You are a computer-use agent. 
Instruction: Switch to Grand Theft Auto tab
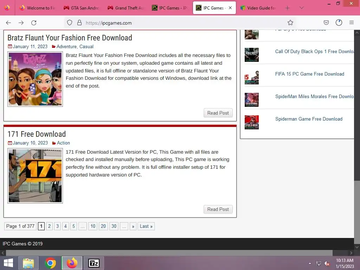click(x=126, y=8)
